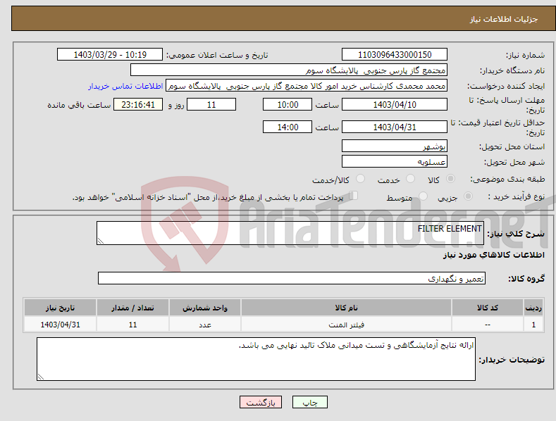Image resolution: width=556 pixels, height=421 pixels.
Task: Click the buyer notes text area
Action: tap(256, 359)
